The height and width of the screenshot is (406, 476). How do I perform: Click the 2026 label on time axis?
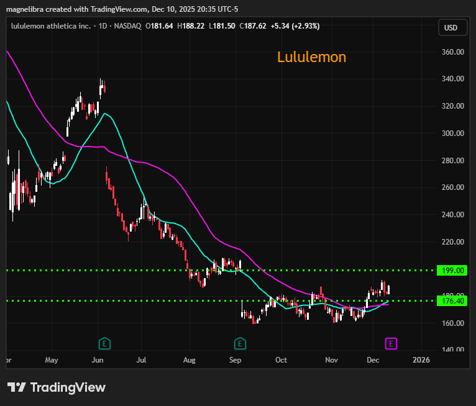[421, 360]
